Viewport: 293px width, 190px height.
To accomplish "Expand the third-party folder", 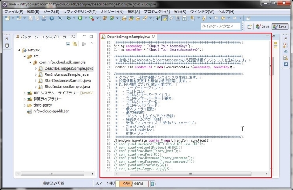I will 25,105.
